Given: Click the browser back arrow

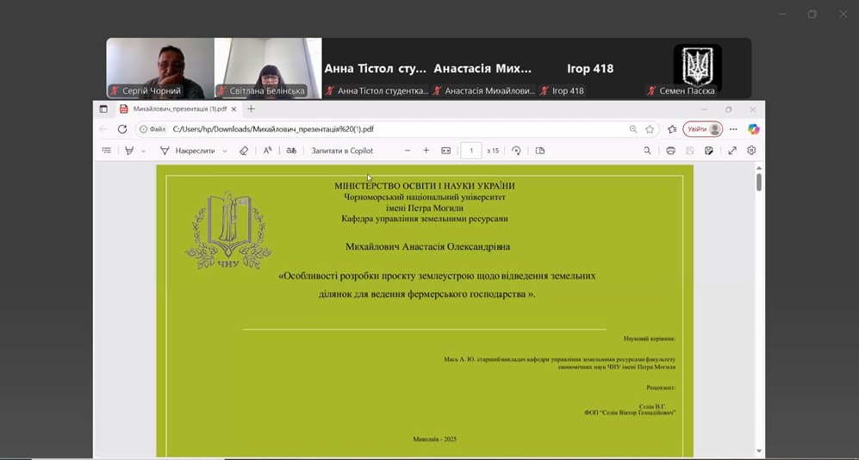Looking at the screenshot, I should pyautogui.click(x=103, y=129).
